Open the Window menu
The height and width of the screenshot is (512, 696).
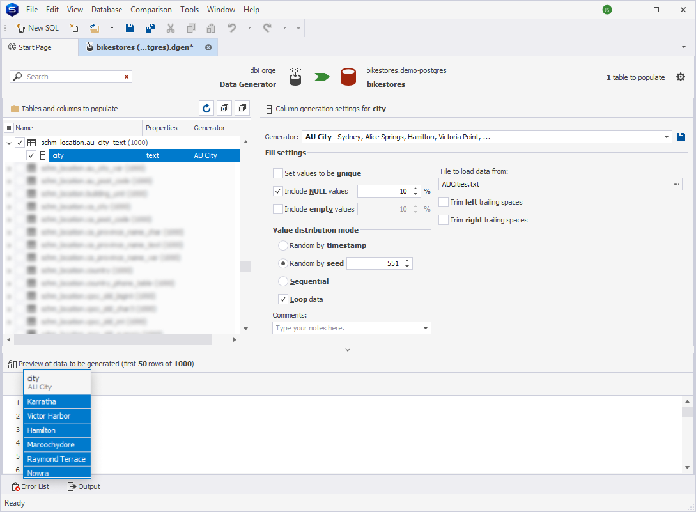pyautogui.click(x=221, y=10)
